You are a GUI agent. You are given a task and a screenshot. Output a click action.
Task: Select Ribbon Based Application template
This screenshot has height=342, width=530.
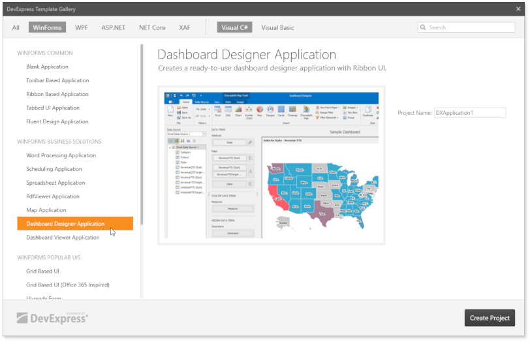[x=57, y=94]
